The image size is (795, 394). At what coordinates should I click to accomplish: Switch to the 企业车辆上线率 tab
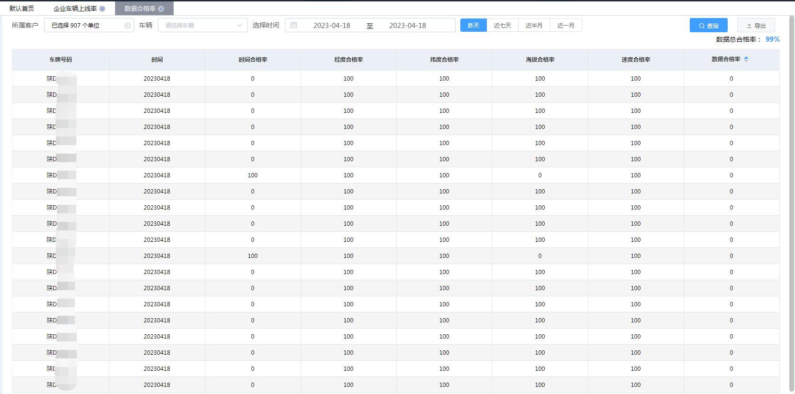click(75, 9)
